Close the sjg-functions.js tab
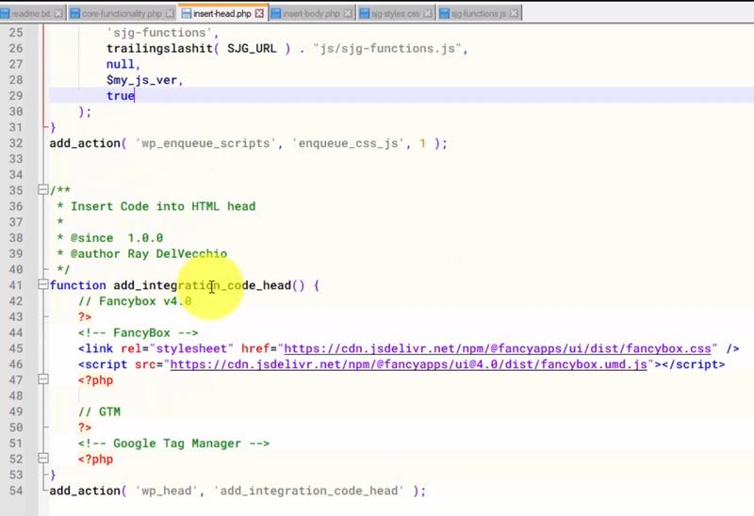 [x=514, y=13]
